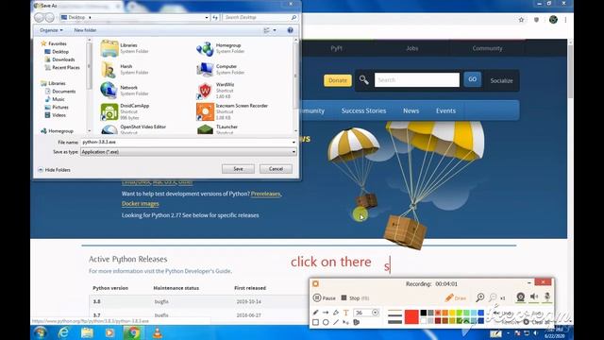Open the Prereleases link
Viewport: 604px width, 340px height.
pyautogui.click(x=266, y=194)
